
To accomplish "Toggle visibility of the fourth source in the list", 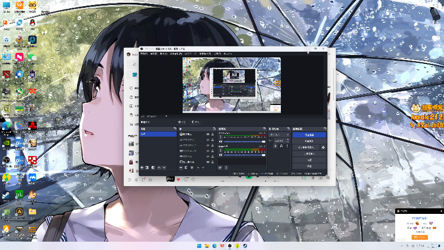I will coord(208,151).
